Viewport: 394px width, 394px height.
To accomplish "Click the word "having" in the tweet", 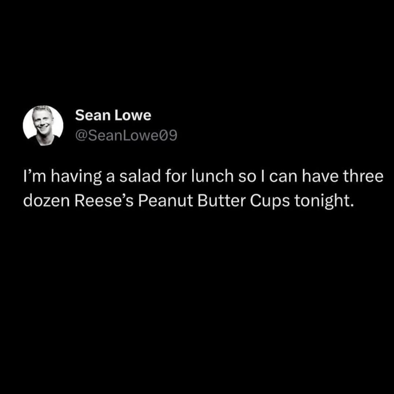I will pyautogui.click(x=77, y=177).
